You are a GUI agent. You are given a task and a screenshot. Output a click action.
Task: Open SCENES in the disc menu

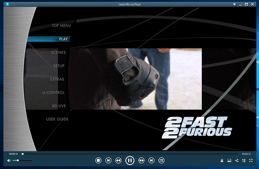pos(58,53)
